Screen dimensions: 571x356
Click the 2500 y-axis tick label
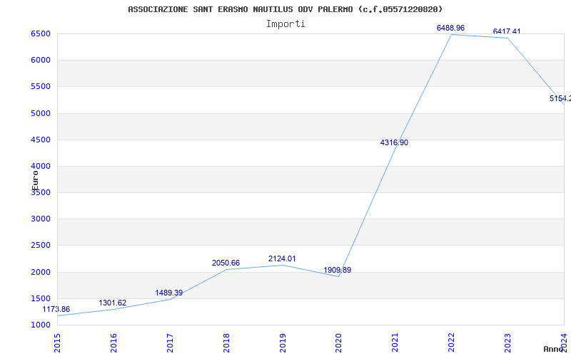tap(41, 246)
